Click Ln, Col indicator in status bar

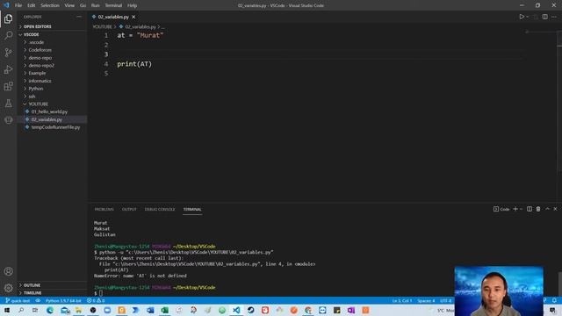point(402,300)
